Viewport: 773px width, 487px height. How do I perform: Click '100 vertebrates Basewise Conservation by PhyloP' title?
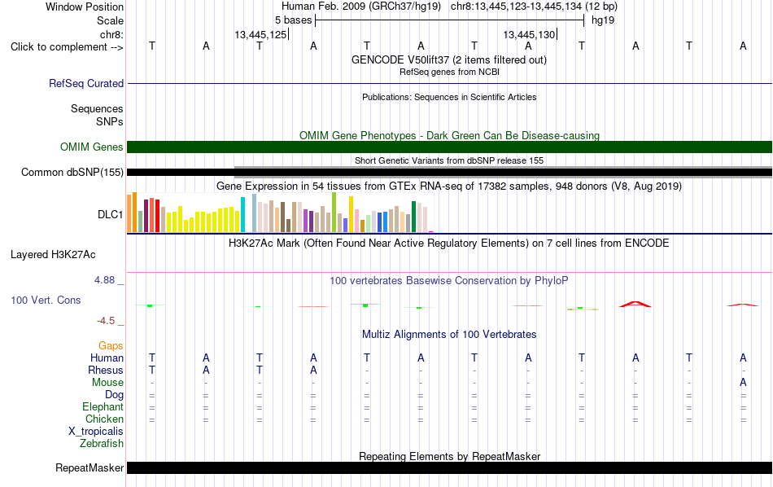(x=449, y=281)
